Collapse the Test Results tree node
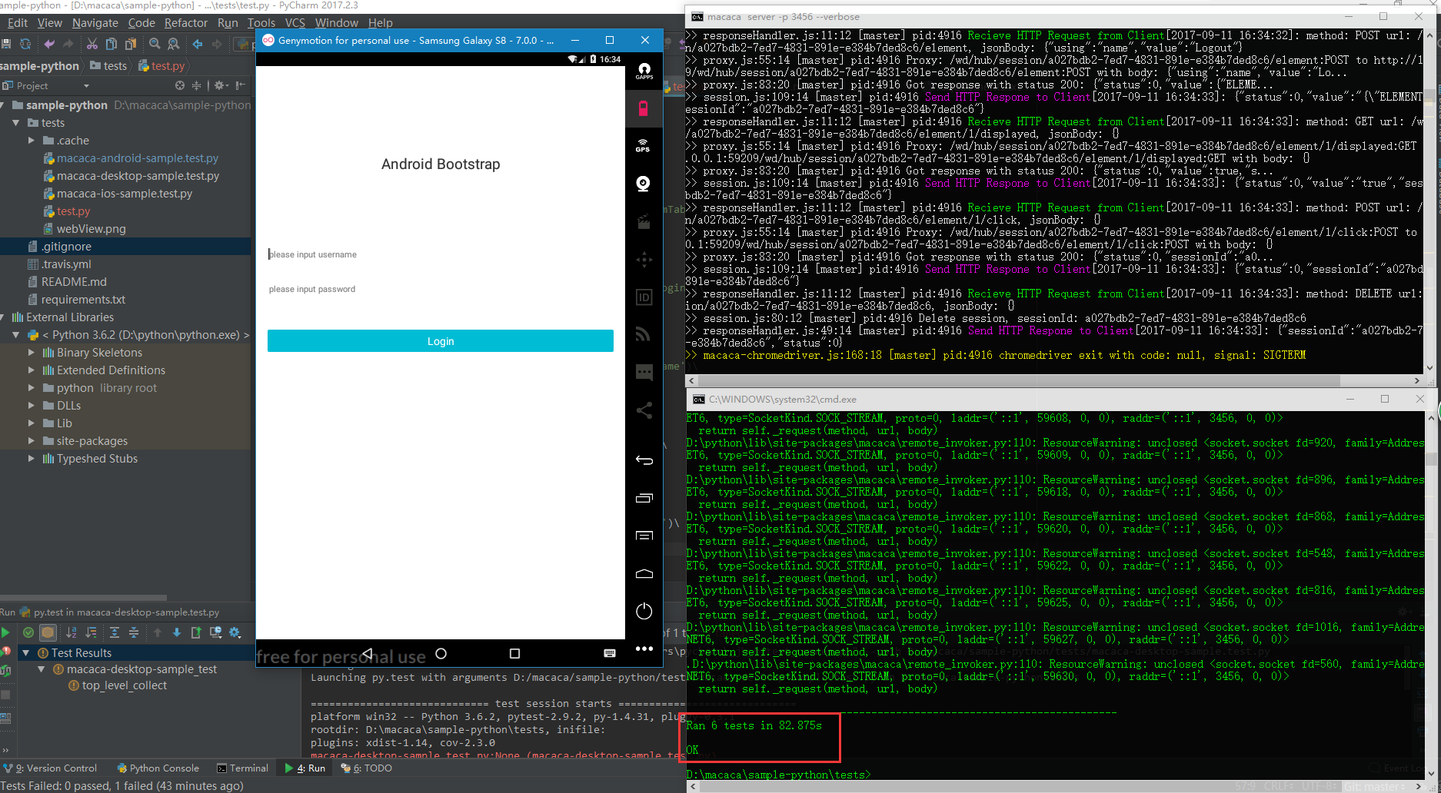Image resolution: width=1441 pixels, height=793 pixels. tap(26, 653)
